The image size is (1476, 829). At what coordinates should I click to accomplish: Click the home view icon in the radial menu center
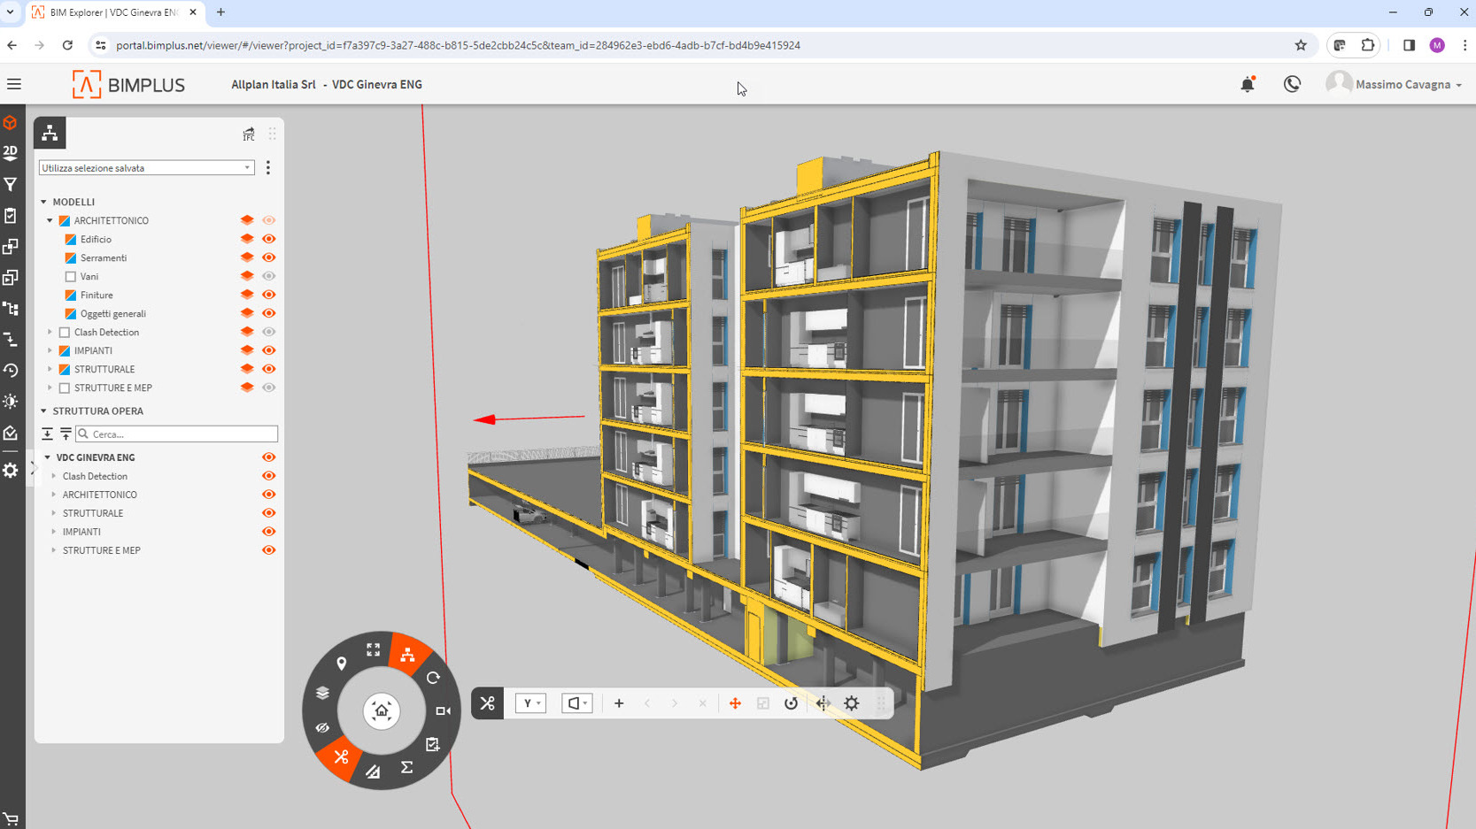point(381,710)
